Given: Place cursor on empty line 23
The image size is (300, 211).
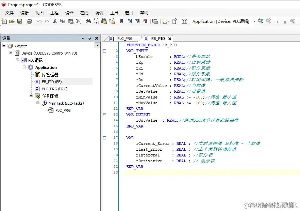Looking at the screenshot, I should [x=212, y=172].
